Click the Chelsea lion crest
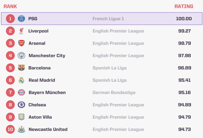Viewport: 203px width, 138px height. [21, 105]
